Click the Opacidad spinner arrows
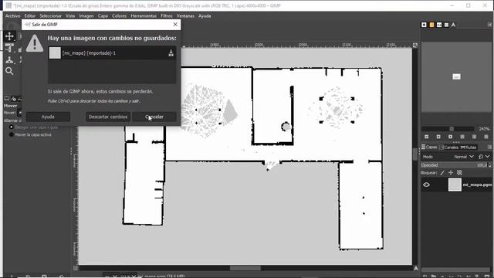 (x=489, y=164)
